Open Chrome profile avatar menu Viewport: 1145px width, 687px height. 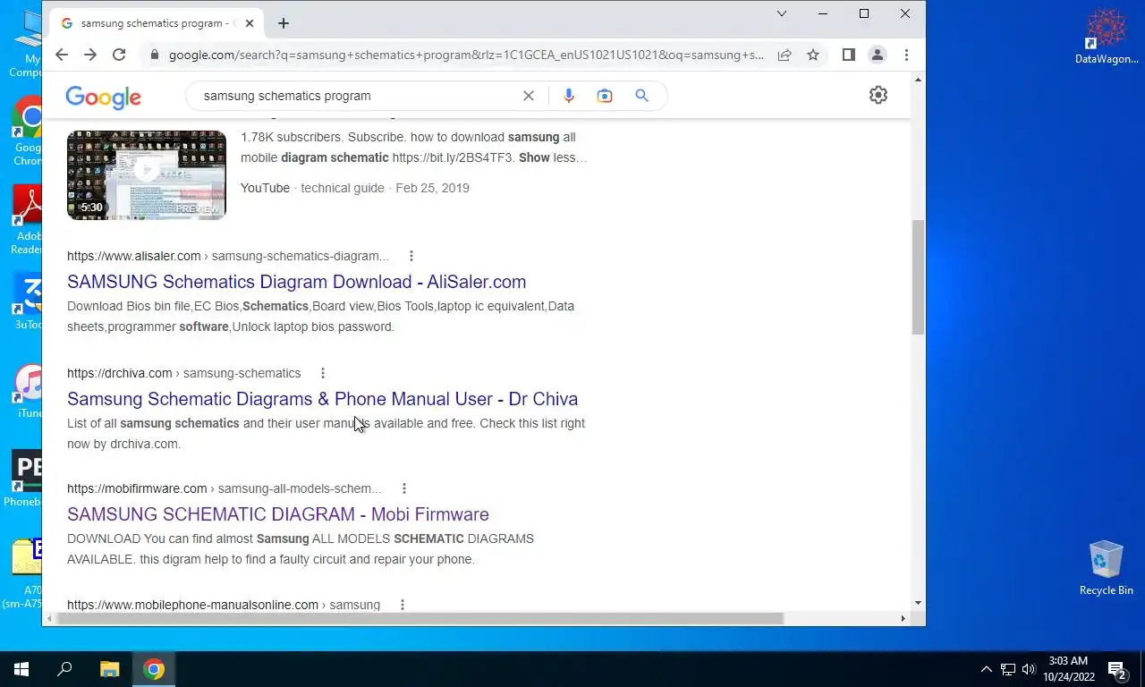878,55
